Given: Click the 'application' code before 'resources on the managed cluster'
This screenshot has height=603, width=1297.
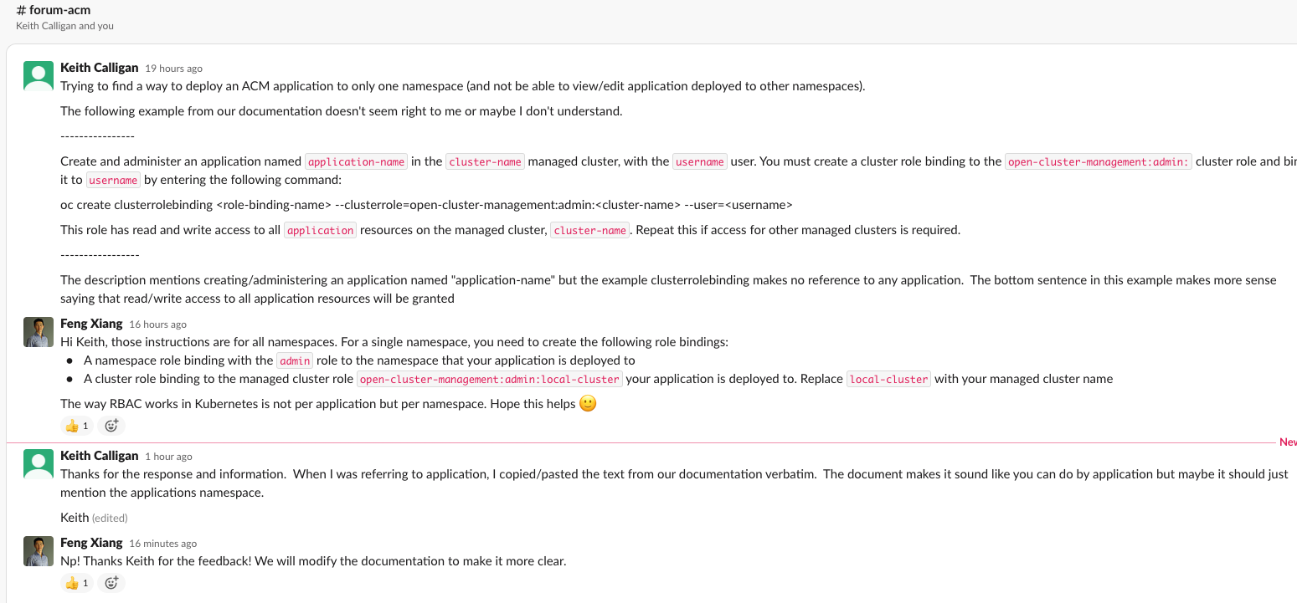Looking at the screenshot, I should click(x=320, y=231).
